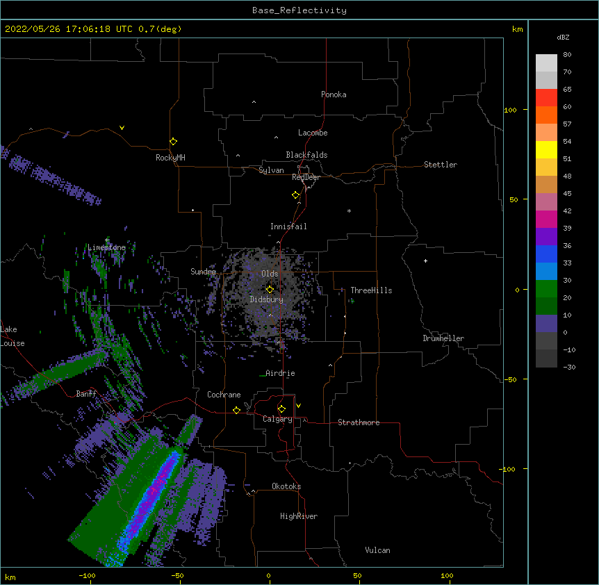Click the Ponoka city label
599x585 pixels.
pos(334,94)
